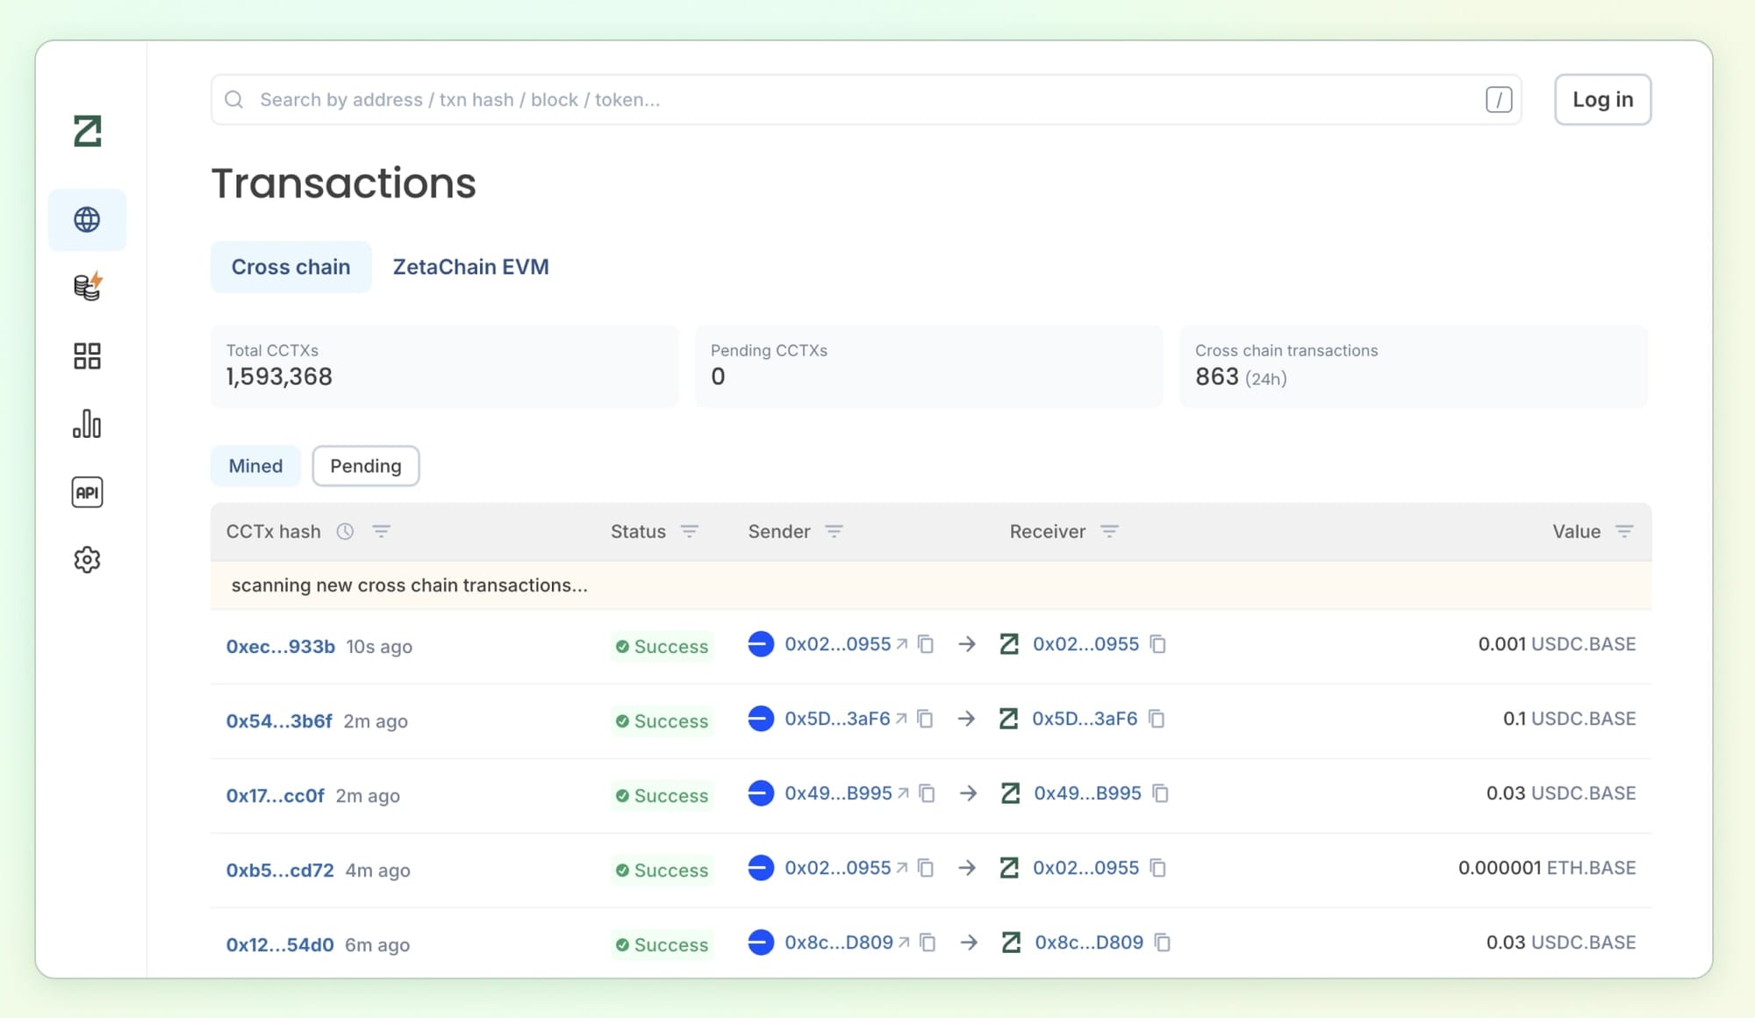Copy sender address in 0x12...54d0 row
1755x1018 pixels.
(928, 943)
